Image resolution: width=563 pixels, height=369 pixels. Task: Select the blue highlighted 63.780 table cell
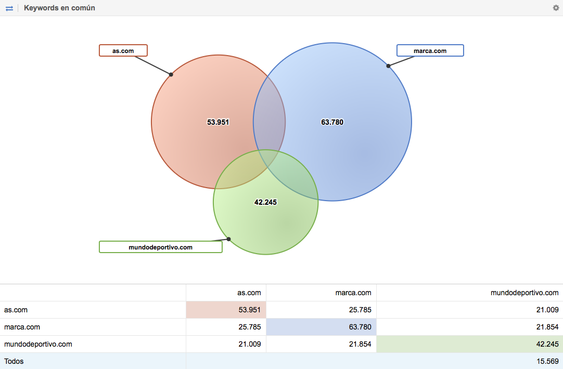point(321,327)
